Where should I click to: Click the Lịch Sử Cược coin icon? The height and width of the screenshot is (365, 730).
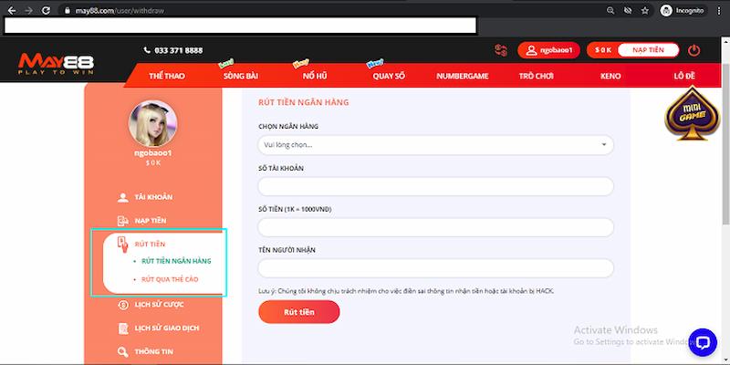pyautogui.click(x=122, y=304)
